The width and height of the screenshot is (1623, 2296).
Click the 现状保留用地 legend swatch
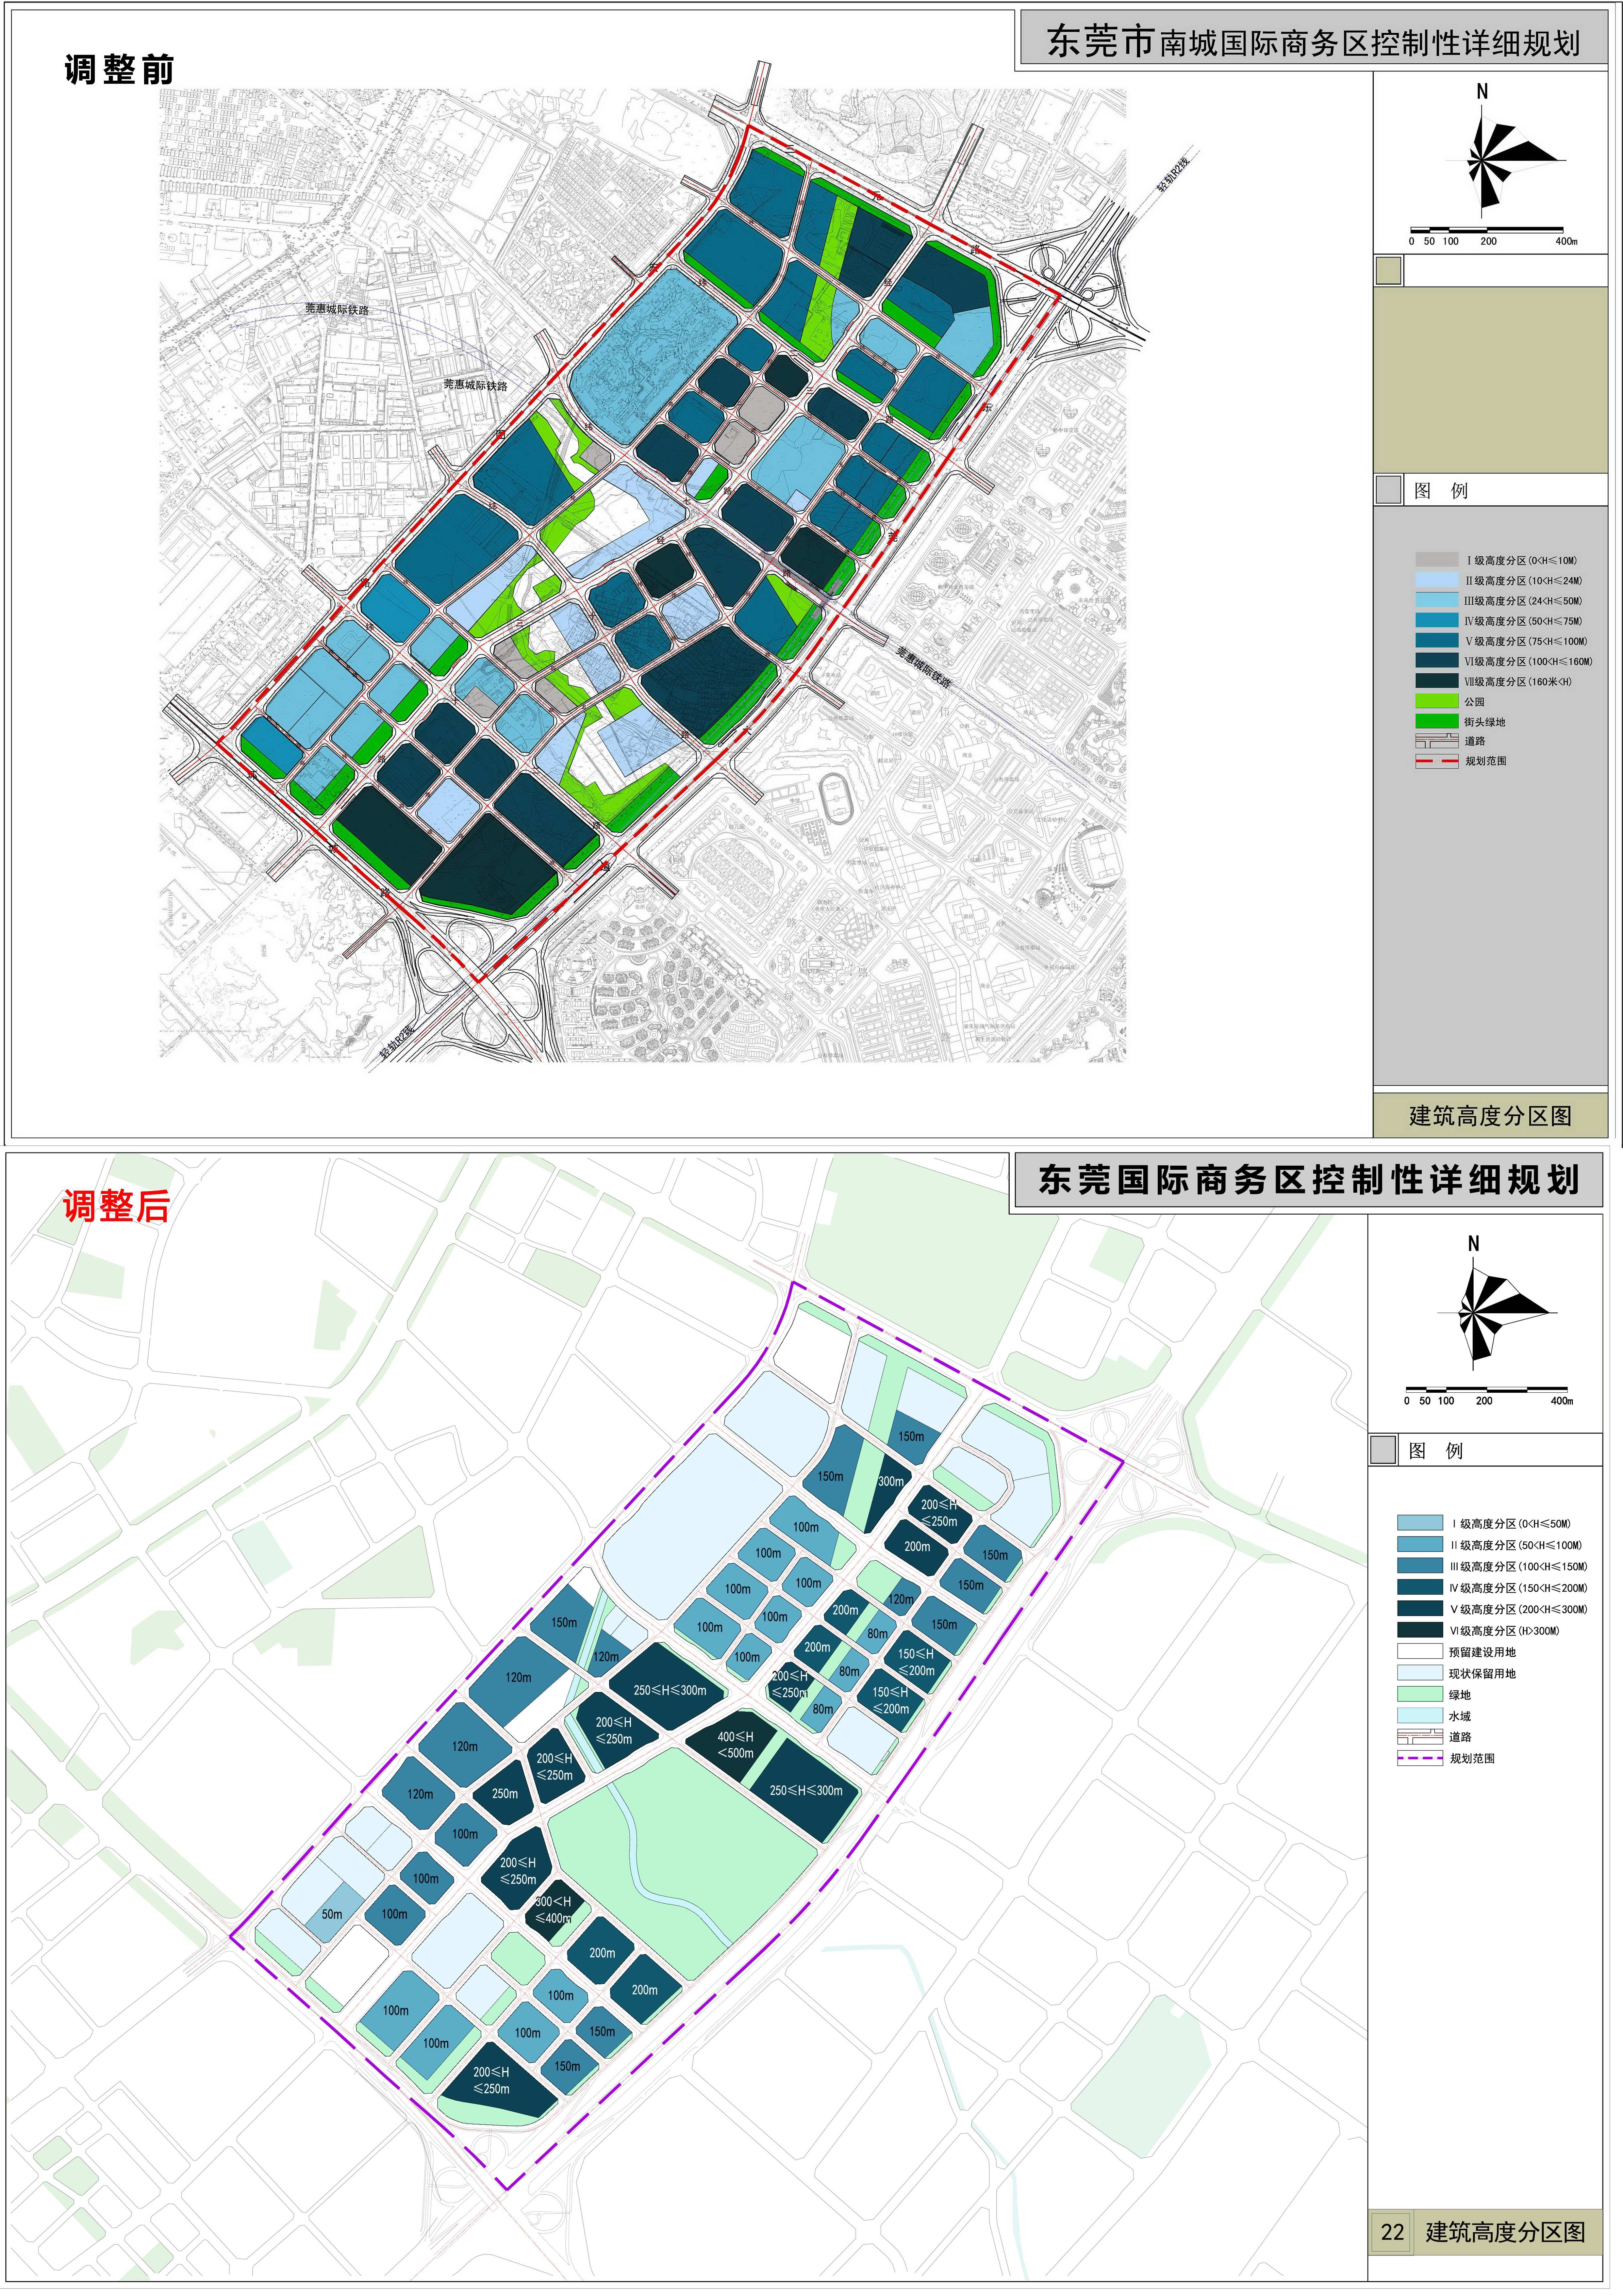click(1420, 1673)
